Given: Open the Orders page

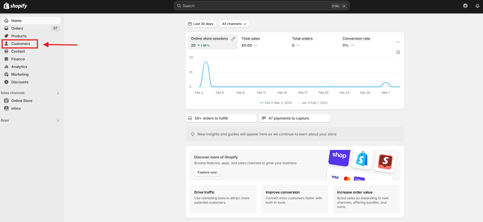Looking at the screenshot, I should point(31,28).
